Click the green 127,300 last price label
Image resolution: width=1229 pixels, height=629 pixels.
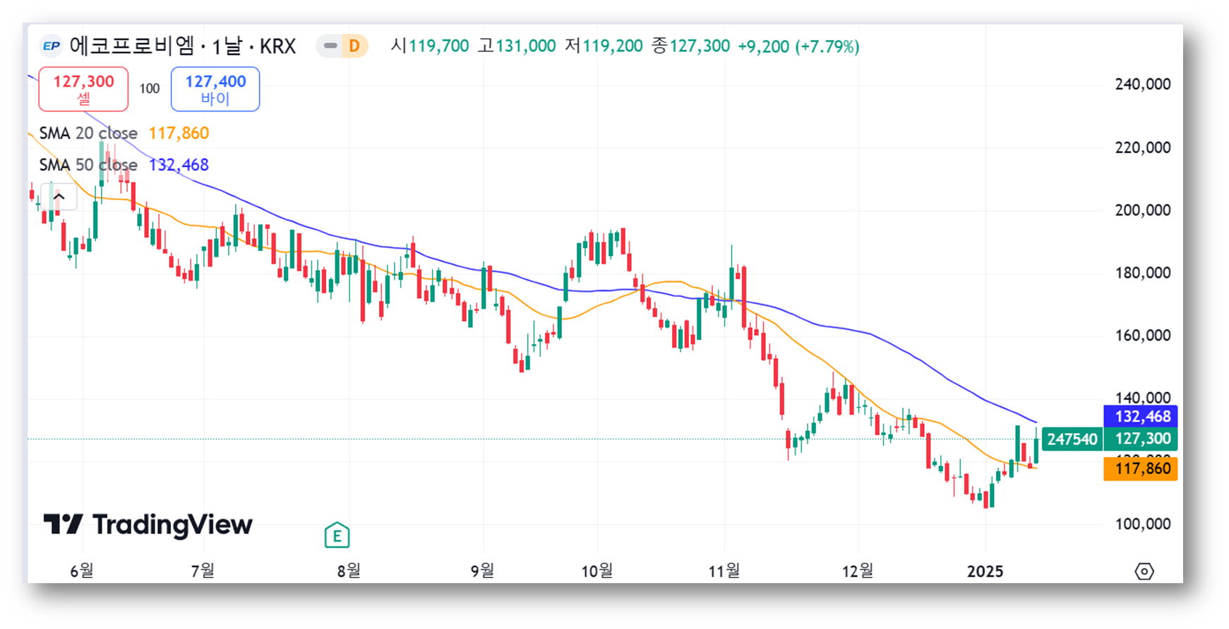pos(1141,439)
